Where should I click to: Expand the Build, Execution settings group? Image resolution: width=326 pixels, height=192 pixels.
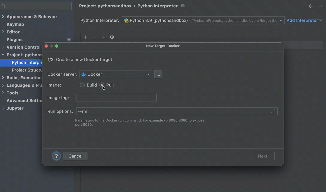(x=3, y=78)
